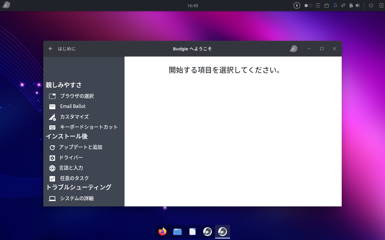Open the file manager from the dock
The image size is (385, 240).
pyautogui.click(x=177, y=231)
